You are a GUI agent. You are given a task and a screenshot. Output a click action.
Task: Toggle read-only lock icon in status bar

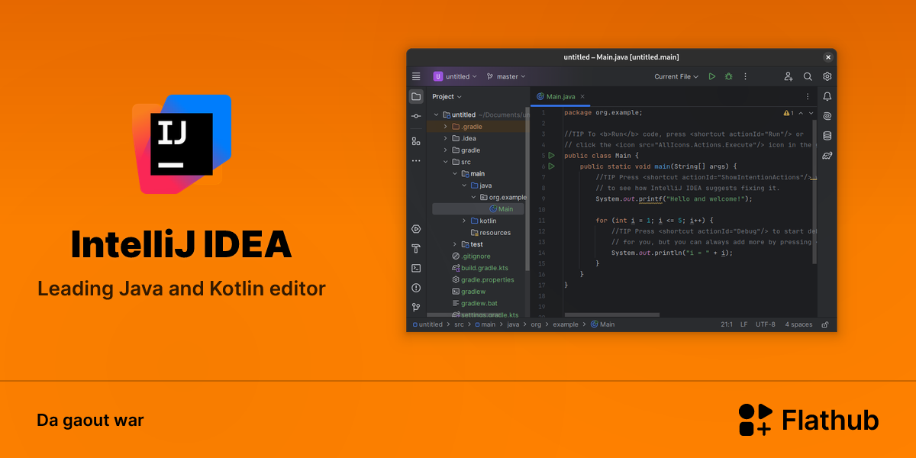[x=825, y=324]
